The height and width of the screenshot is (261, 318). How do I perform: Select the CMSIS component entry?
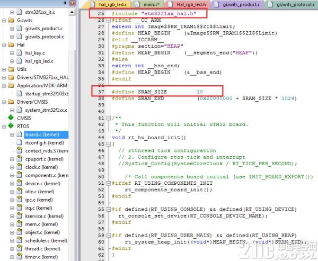click(24, 118)
